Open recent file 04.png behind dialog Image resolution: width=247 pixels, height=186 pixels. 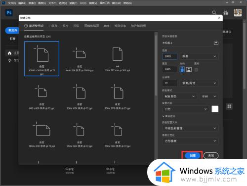pyautogui.click(x=110, y=169)
